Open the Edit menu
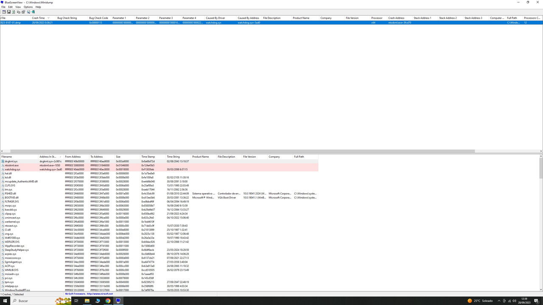This screenshot has width=543, height=305. coord(10,7)
